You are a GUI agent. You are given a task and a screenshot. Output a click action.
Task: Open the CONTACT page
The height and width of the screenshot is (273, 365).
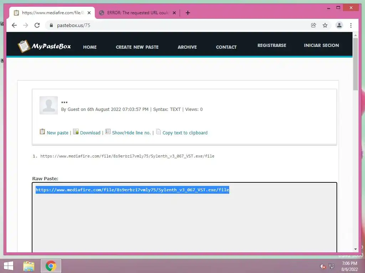pyautogui.click(x=226, y=47)
